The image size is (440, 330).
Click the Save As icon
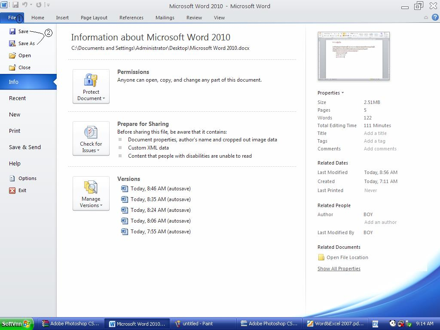coord(12,43)
